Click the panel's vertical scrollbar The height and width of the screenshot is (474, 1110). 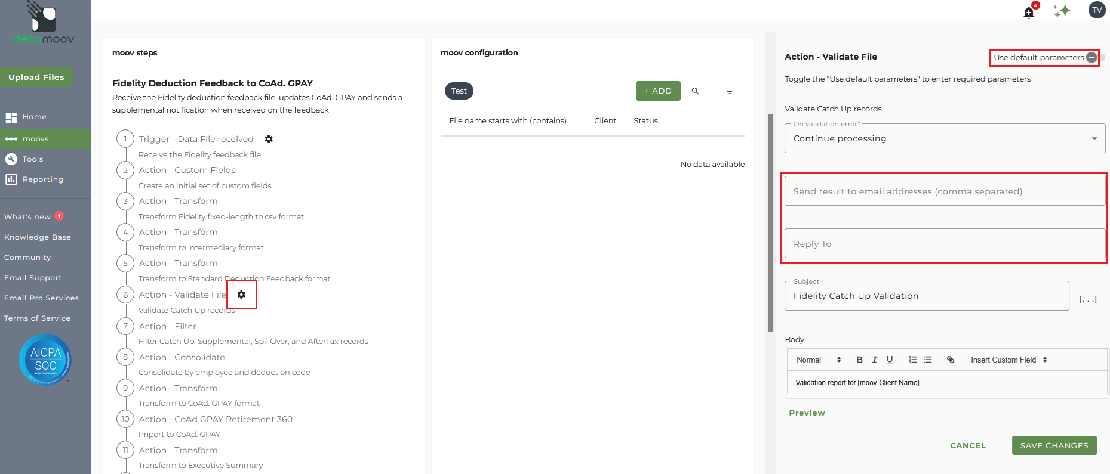[771, 222]
